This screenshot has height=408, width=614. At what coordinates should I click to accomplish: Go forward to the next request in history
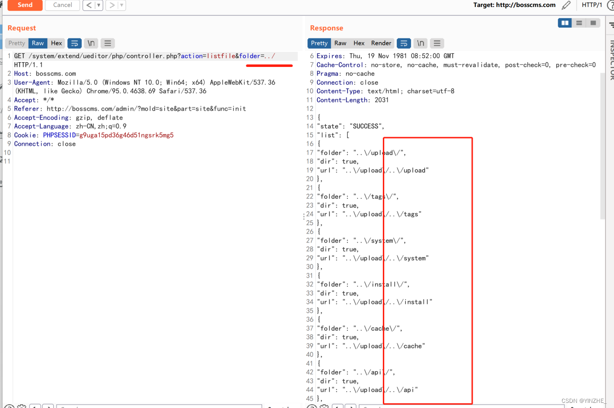[111, 5]
